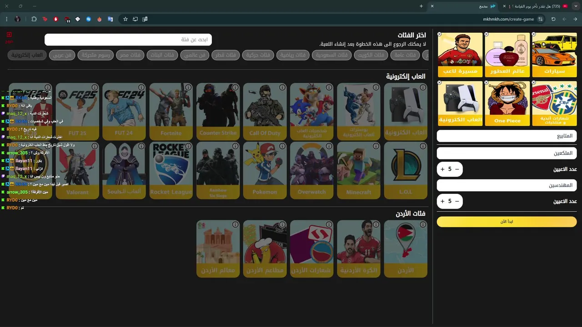Image resolution: width=582 pixels, height=327 pixels.
Task: Show info for the Rocket League card
Action: coord(188,146)
